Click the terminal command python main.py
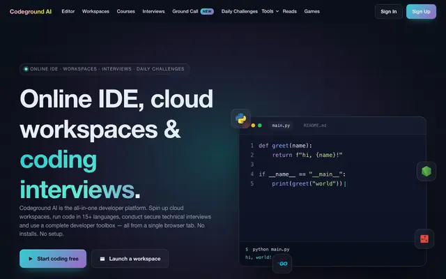446x279 pixels. (x=271, y=250)
